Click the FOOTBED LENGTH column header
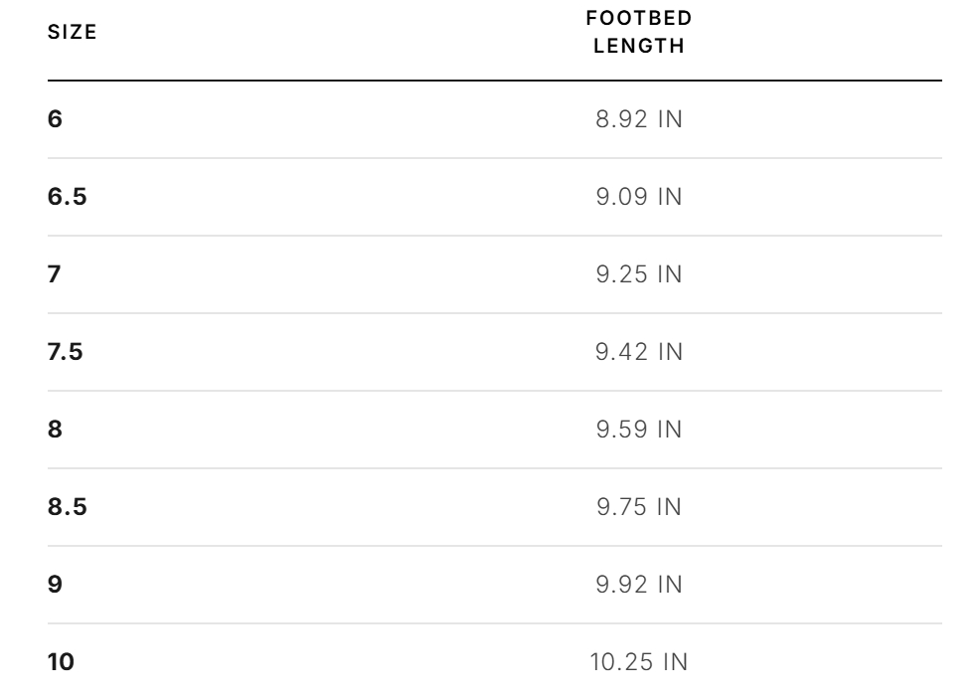The height and width of the screenshot is (697, 976). pyautogui.click(x=639, y=32)
